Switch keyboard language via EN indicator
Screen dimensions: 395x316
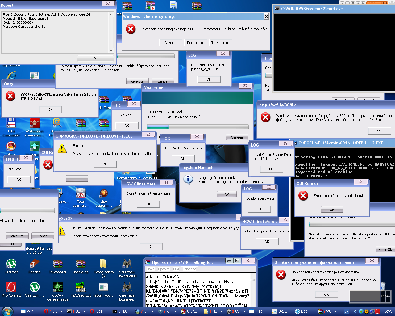tap(347, 311)
